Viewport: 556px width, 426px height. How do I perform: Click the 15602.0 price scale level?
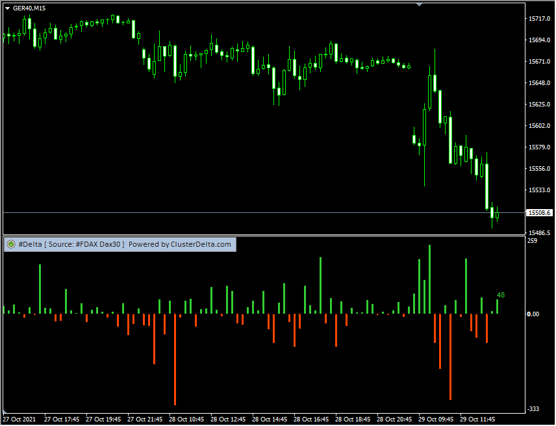[x=540, y=126]
